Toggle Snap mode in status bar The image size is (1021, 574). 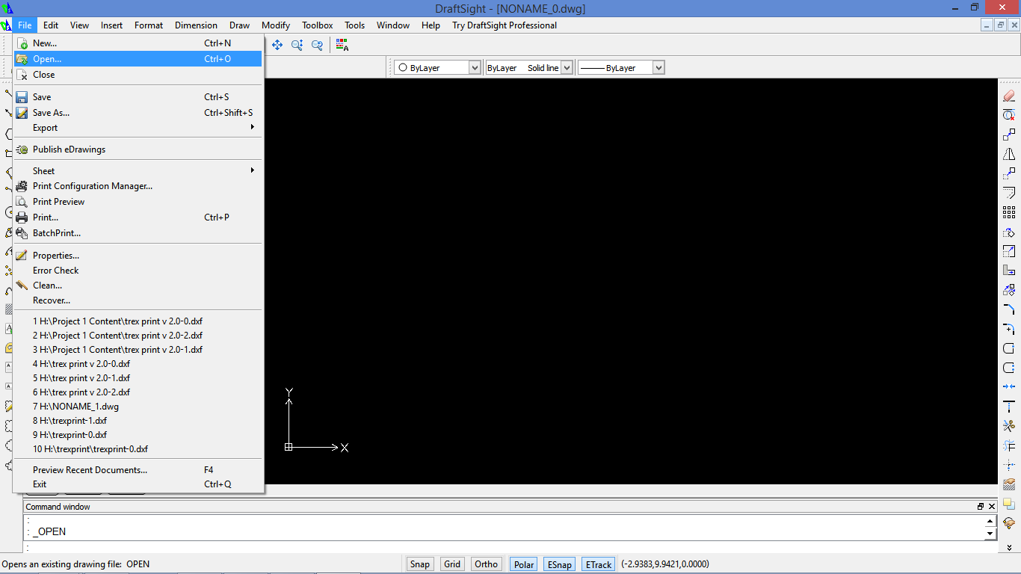(x=420, y=564)
